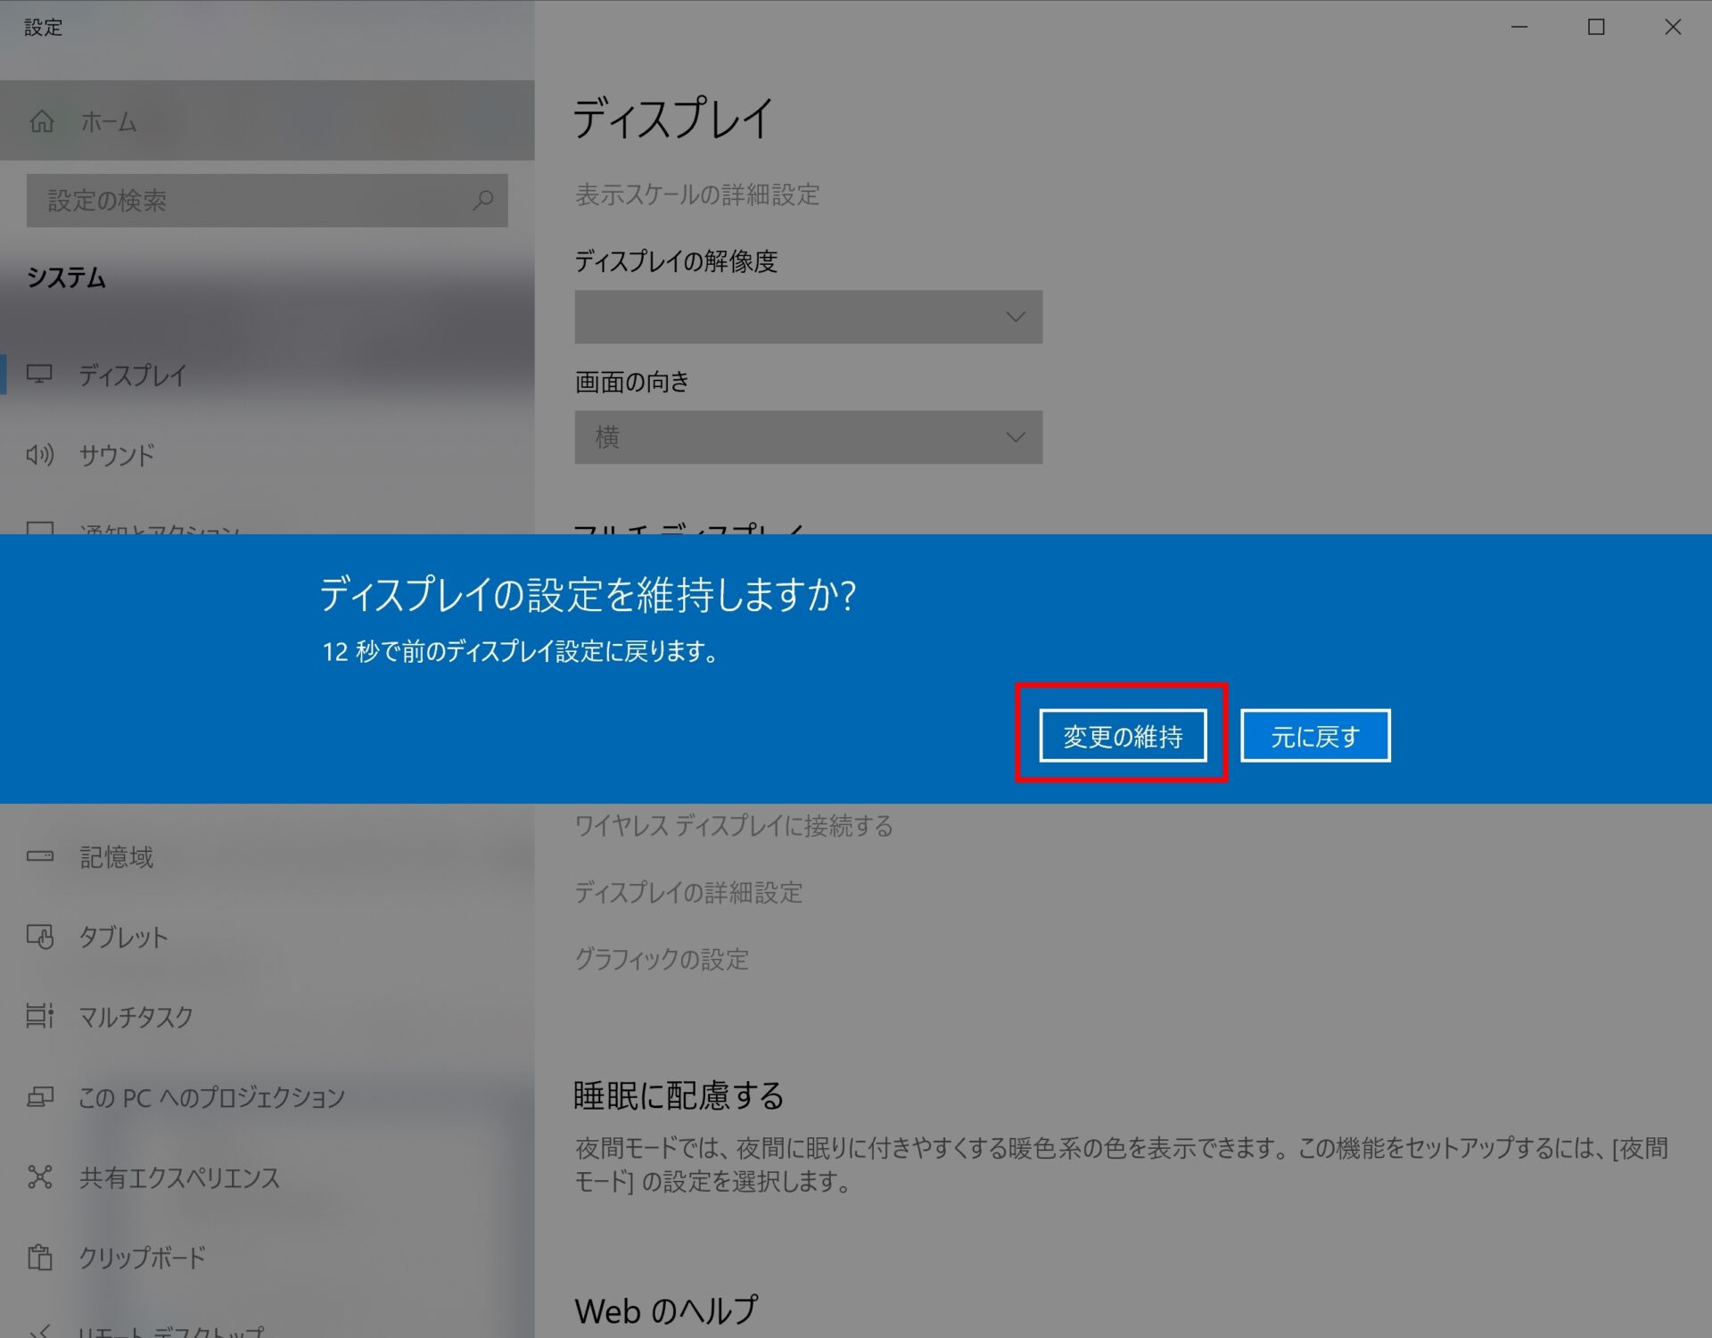Select この PC へのプロジェクション menu item

coord(211,1097)
